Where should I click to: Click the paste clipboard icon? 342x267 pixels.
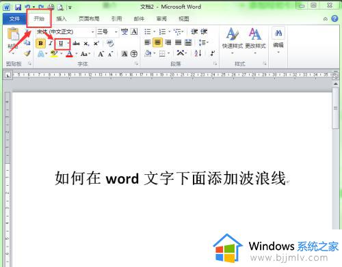[13, 34]
